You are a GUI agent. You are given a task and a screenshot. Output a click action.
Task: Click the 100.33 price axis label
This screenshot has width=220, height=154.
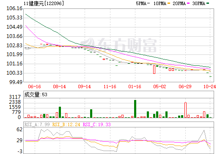[x=14, y=73]
